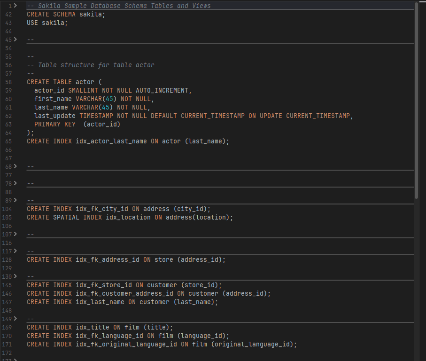Click line number 58 in gutter

pos(8,82)
